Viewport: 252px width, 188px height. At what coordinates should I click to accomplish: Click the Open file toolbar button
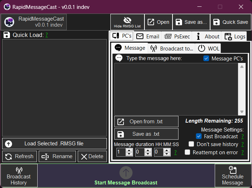[158, 22]
